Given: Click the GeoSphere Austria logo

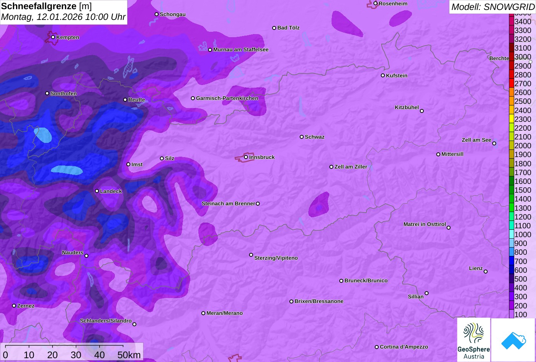Looking at the screenshot, I should pos(474,340).
